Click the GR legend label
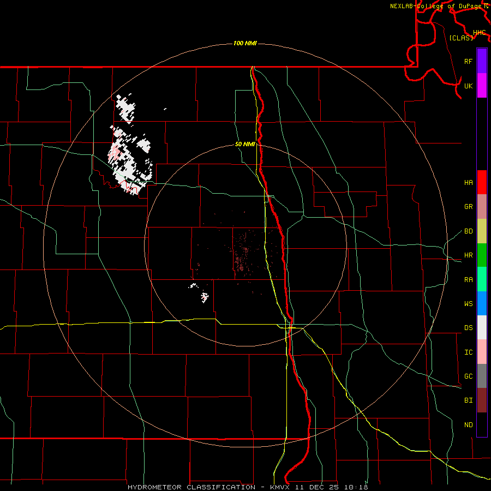This screenshot has height=491, width=491. click(468, 207)
